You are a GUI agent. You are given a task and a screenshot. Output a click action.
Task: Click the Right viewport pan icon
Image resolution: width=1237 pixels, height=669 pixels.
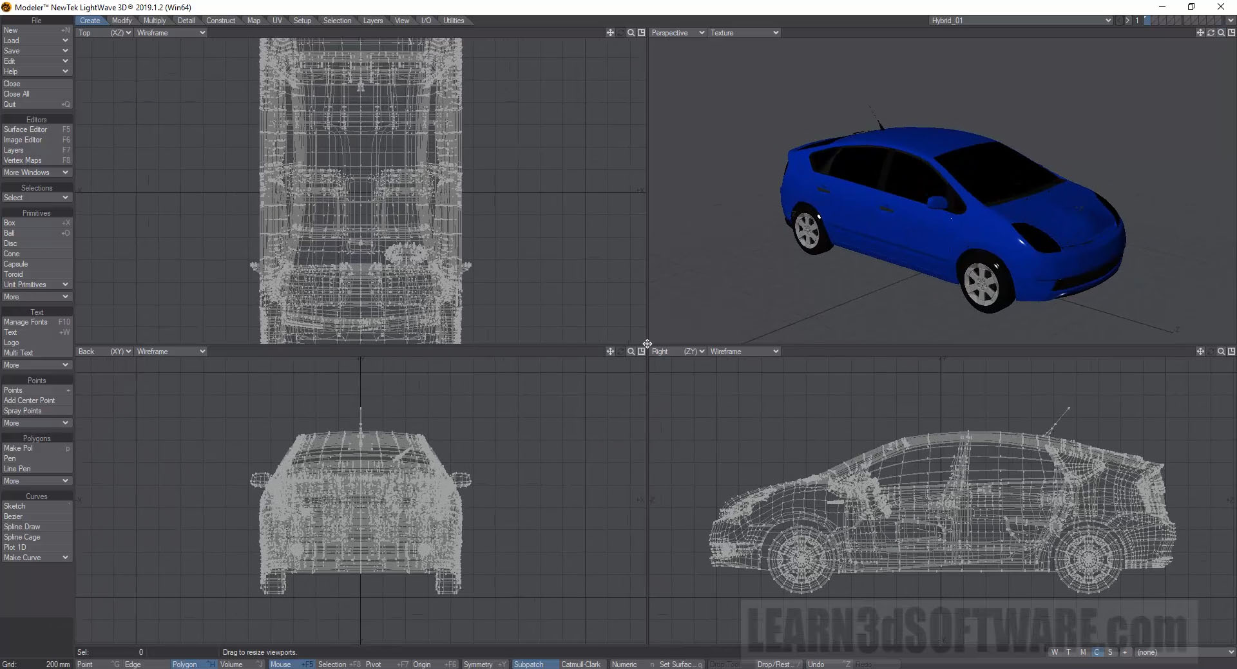coord(1200,352)
